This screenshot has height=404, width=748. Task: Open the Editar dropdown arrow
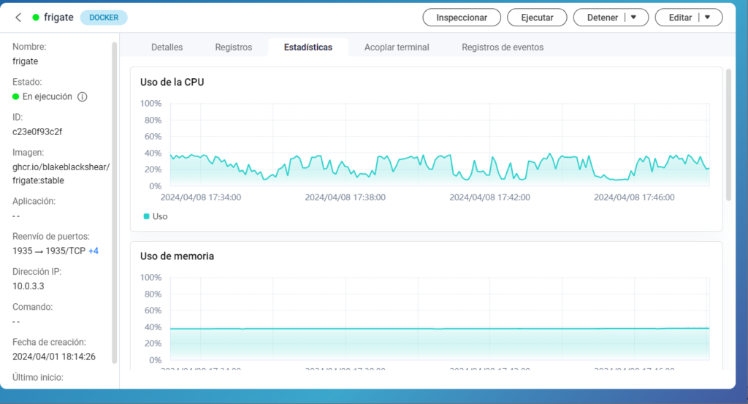pos(707,18)
